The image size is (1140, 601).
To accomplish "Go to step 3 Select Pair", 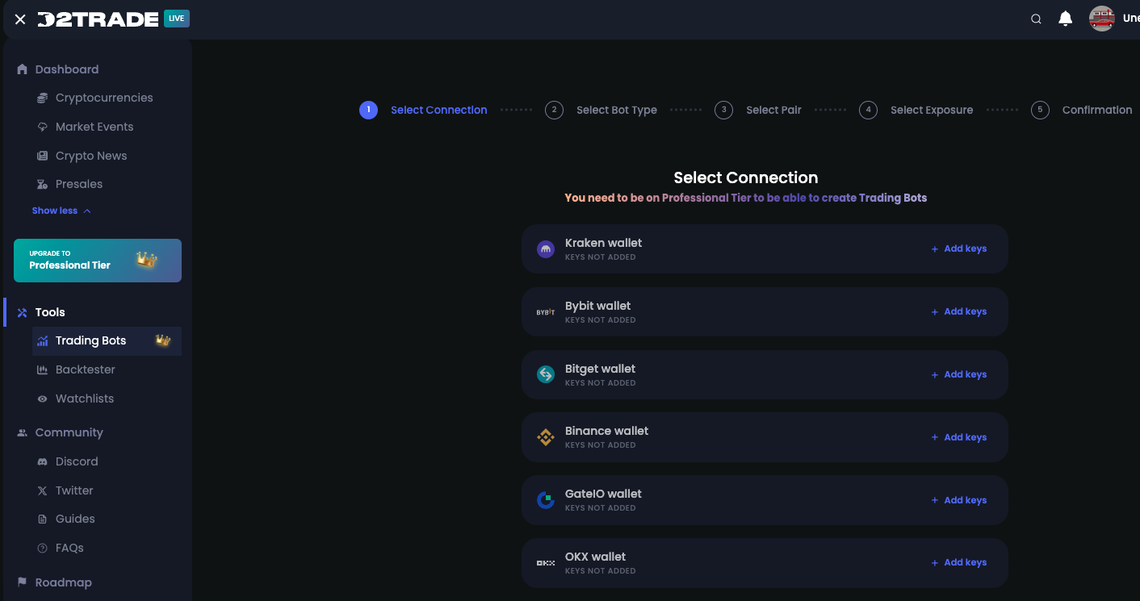I will pos(758,110).
